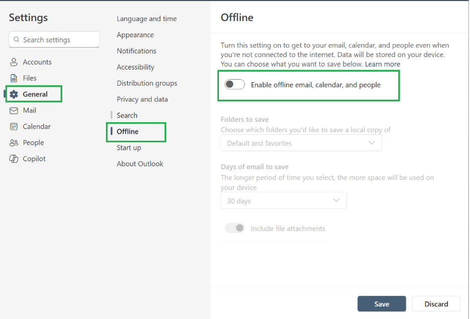Select the Mail category label
Screen dimensions: 470x319
tap(29, 111)
